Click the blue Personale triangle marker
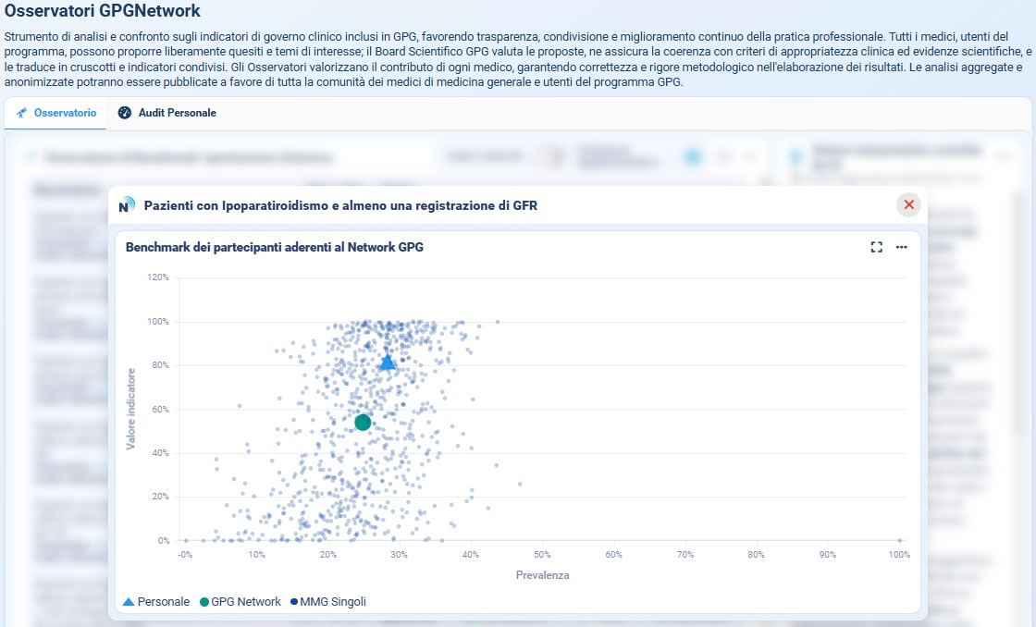Screen dimensions: 1036x627 (x=388, y=363)
